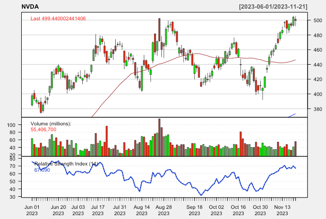The image size is (326, 219).
Task: Click the Relative Strength Index (14) label
Action: coord(66,164)
